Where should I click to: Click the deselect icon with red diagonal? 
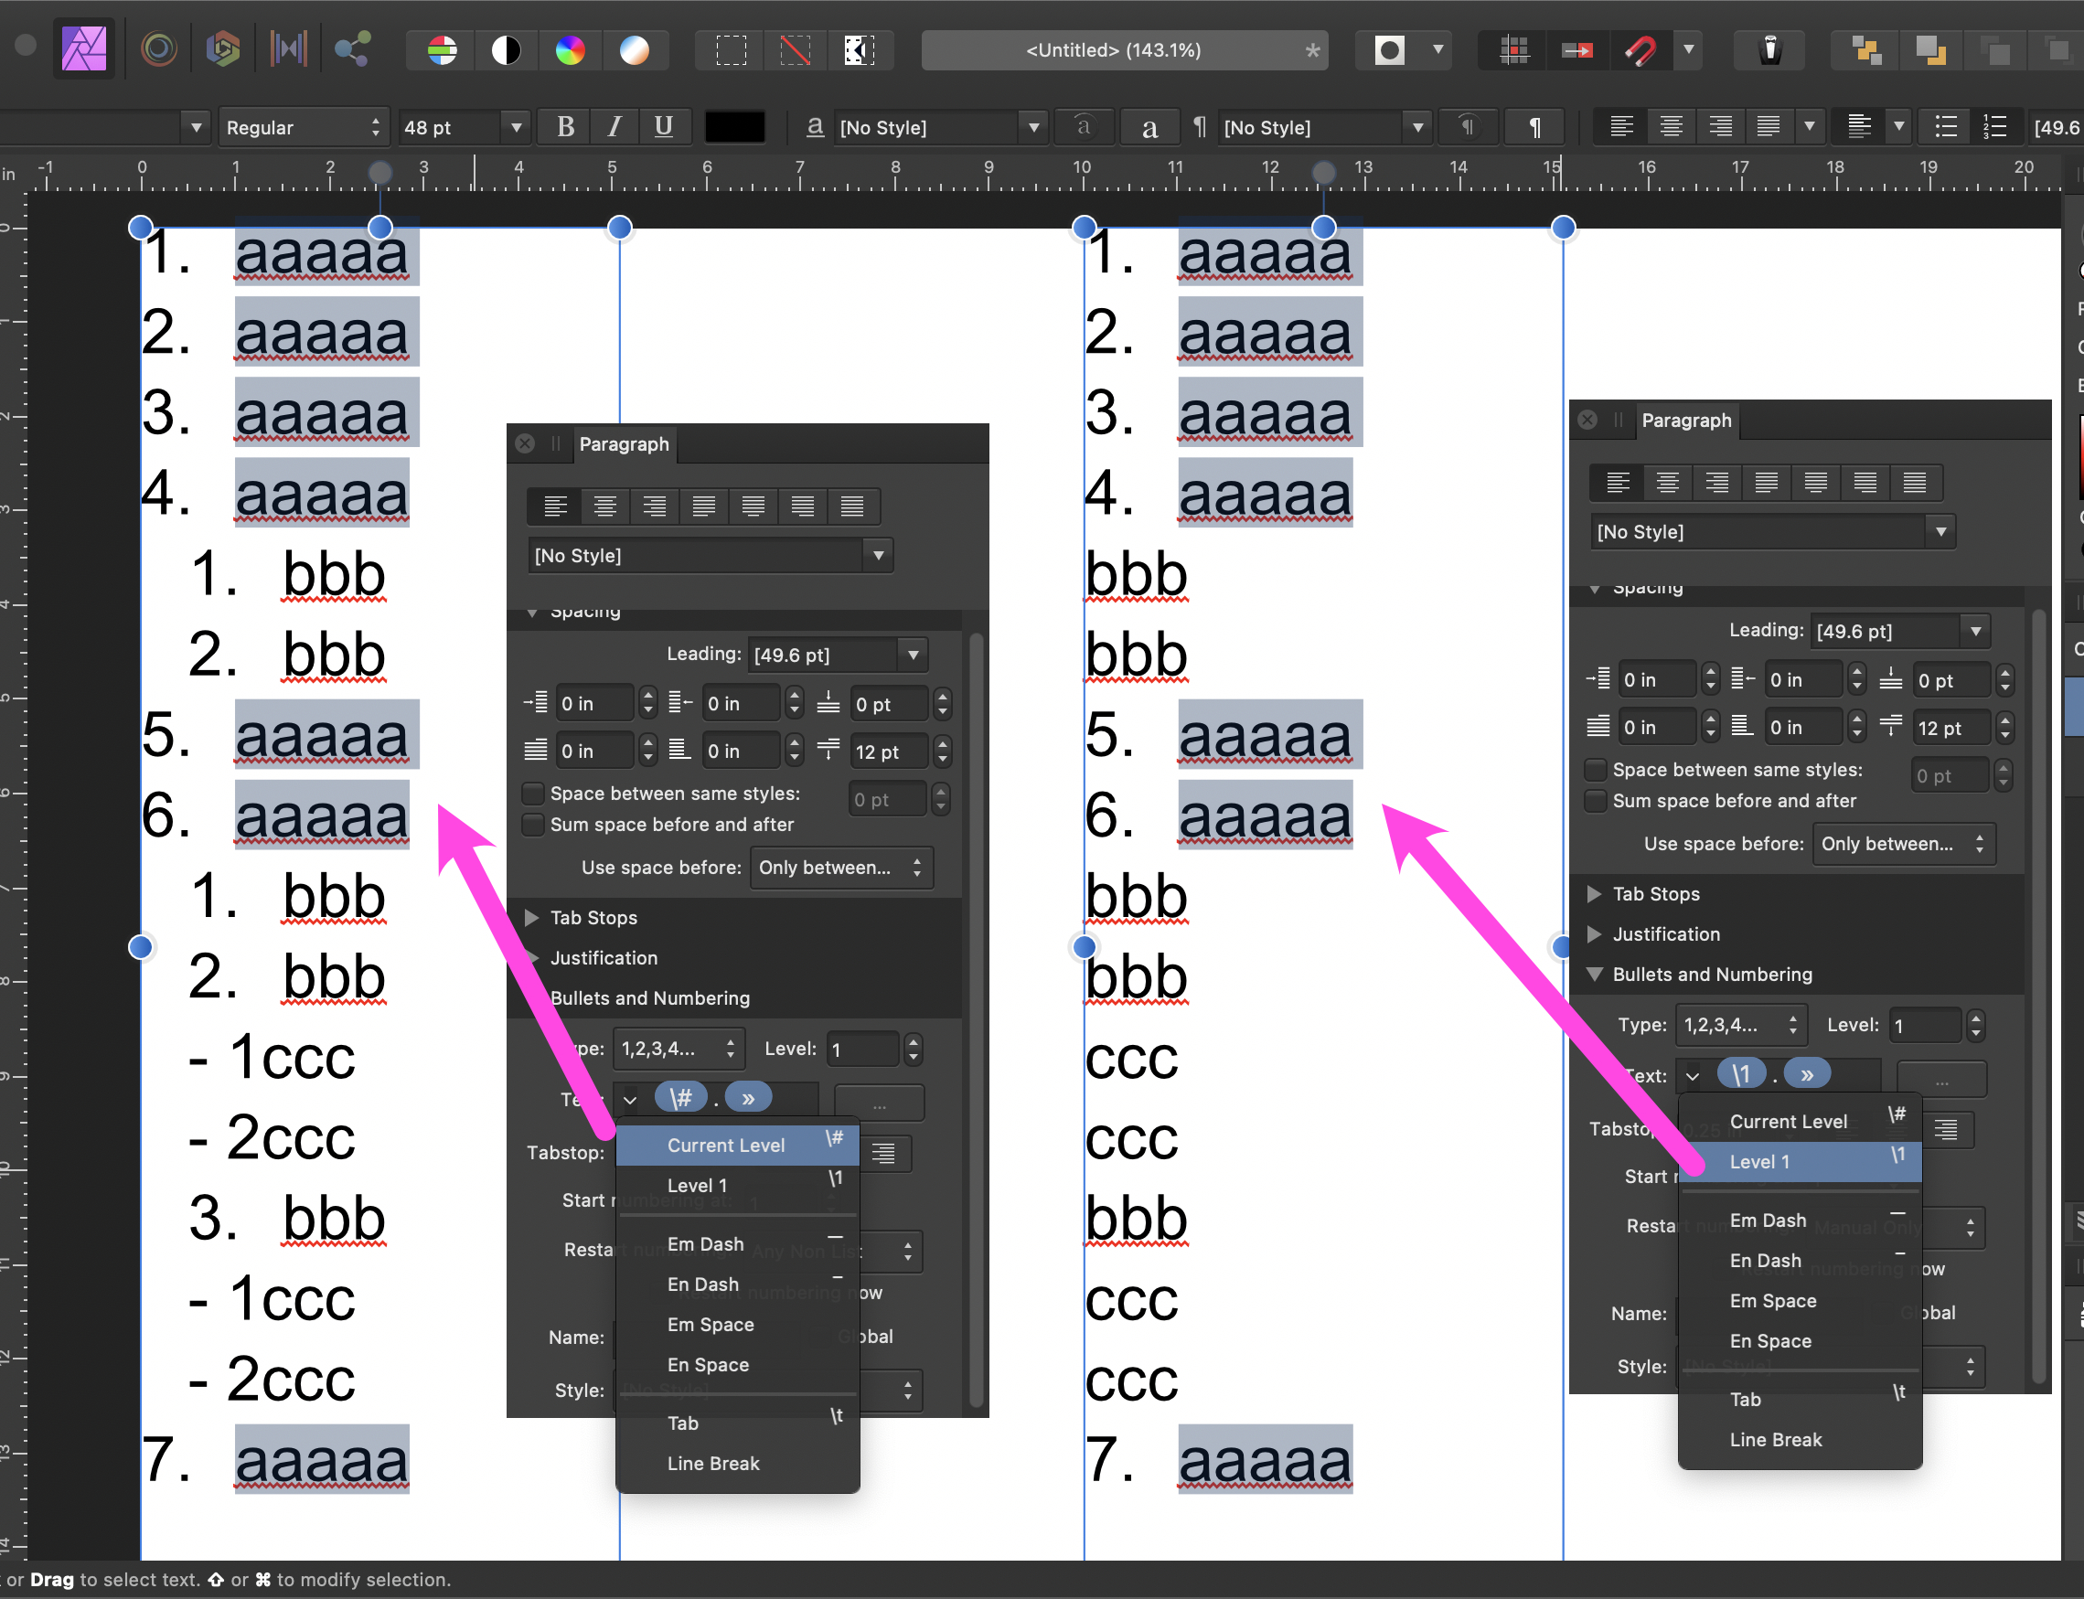coord(795,50)
